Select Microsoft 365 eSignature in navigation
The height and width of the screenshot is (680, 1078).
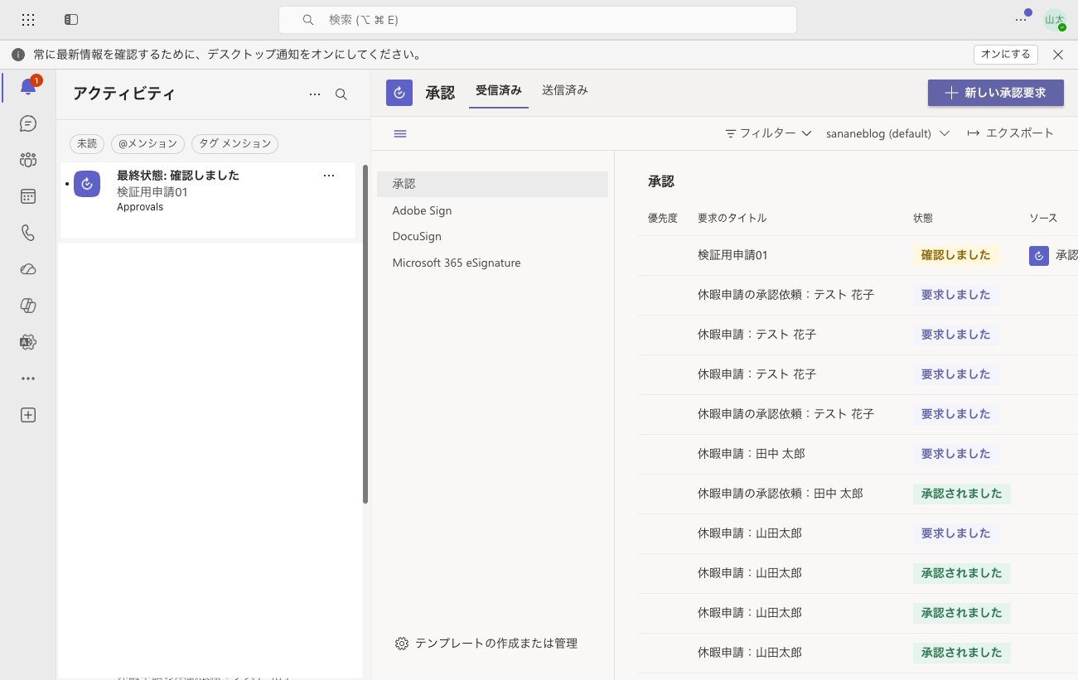492,263
